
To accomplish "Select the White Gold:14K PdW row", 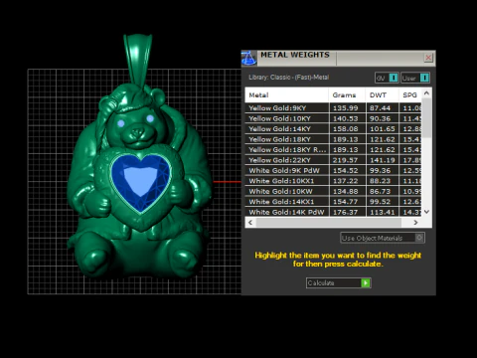I will tap(333, 212).
